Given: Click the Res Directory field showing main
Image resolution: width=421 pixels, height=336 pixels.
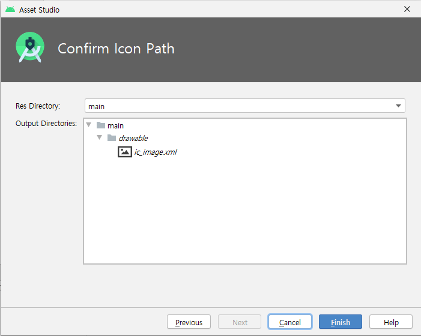Looking at the screenshot, I should (x=244, y=106).
